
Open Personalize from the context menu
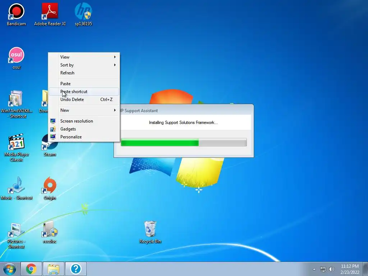pos(84,137)
